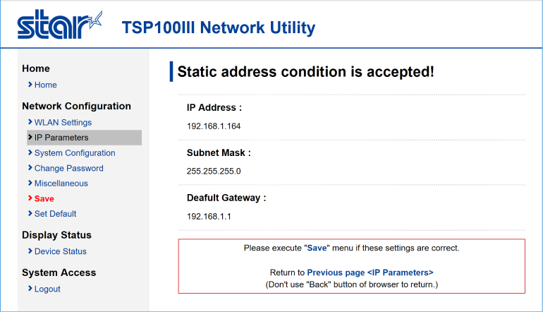The height and width of the screenshot is (312, 543).
Task: Click the chevron icon beside Device Status
Action: pos(30,251)
